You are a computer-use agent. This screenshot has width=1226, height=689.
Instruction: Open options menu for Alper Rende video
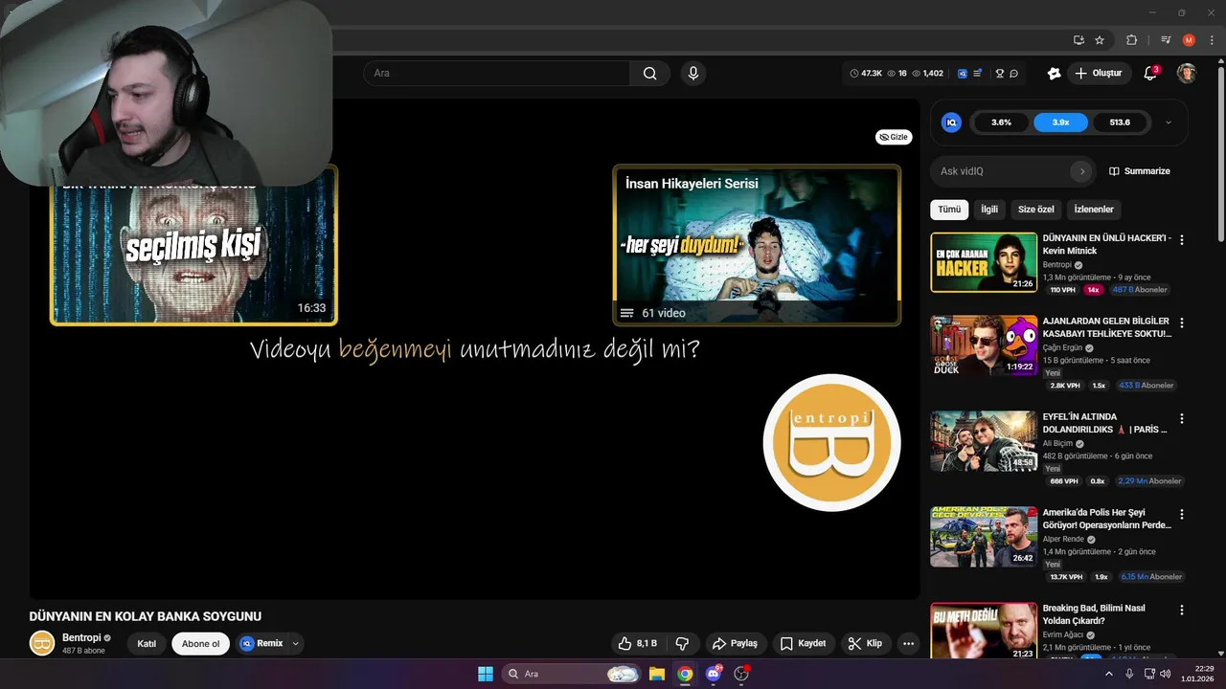(1181, 514)
